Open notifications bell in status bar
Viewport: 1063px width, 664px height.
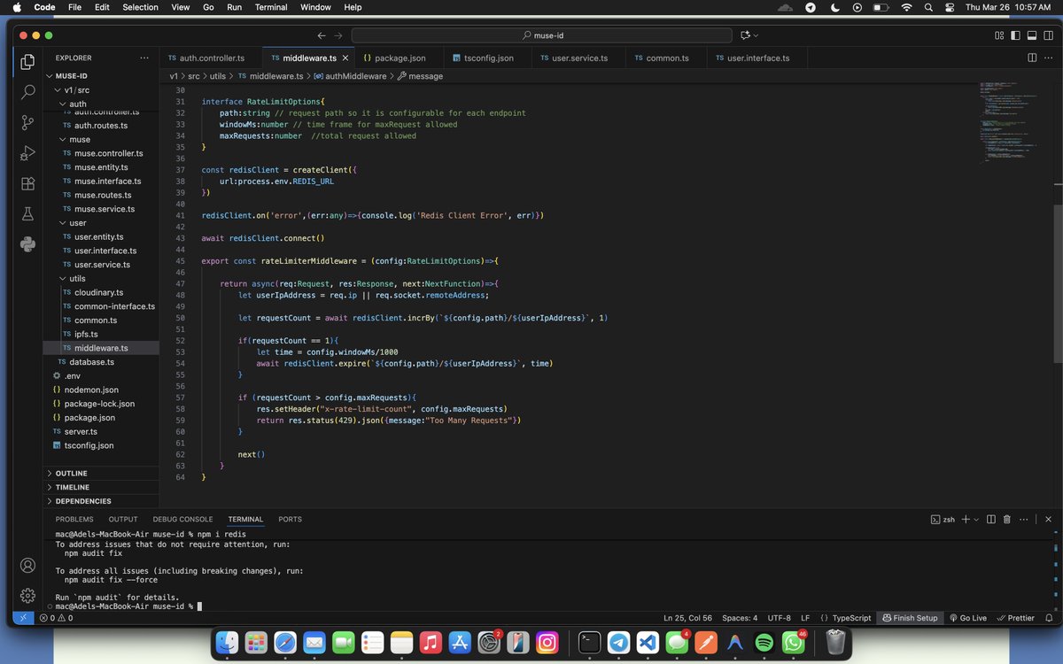[1050, 618]
